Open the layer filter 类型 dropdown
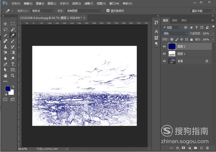Screen dimensions: 216x152 coord(171,27)
